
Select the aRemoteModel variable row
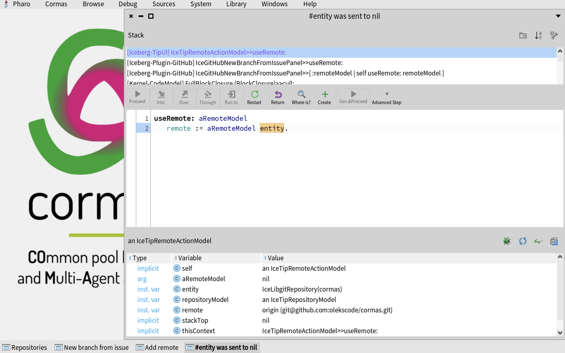(x=203, y=279)
